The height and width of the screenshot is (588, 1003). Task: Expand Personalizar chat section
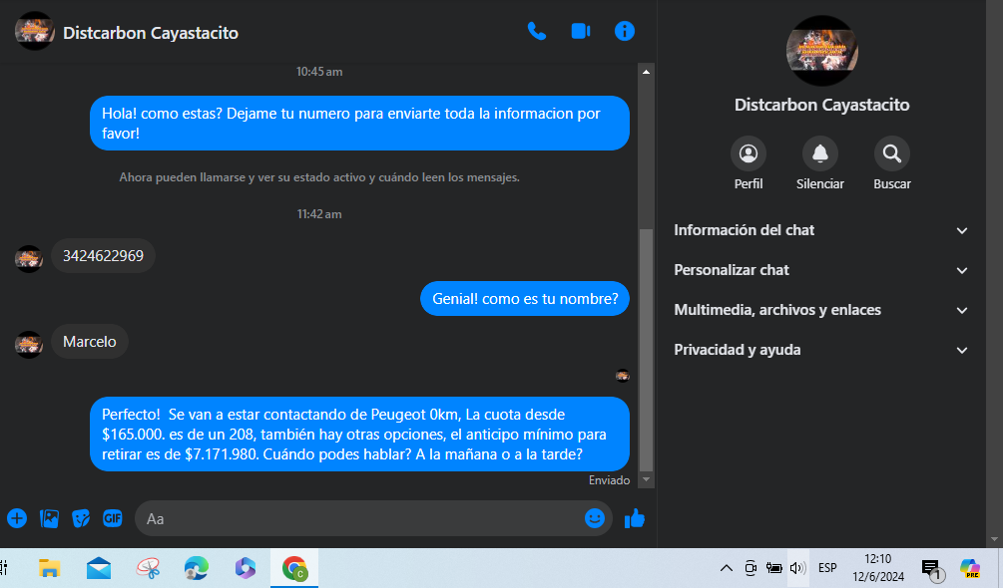click(821, 270)
